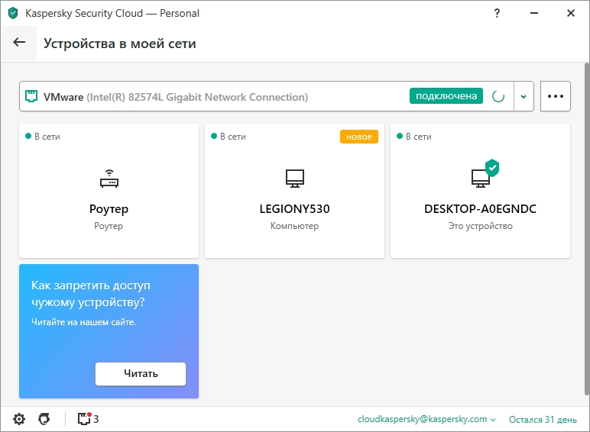This screenshot has width=590, height=432.
Task: Minimize the Kaspersky Security Cloud window
Action: pos(534,13)
